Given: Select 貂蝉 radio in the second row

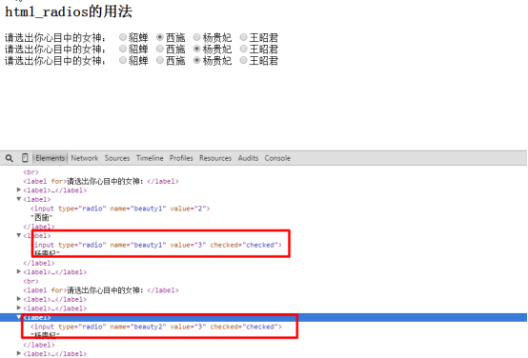Looking at the screenshot, I should point(123,49).
